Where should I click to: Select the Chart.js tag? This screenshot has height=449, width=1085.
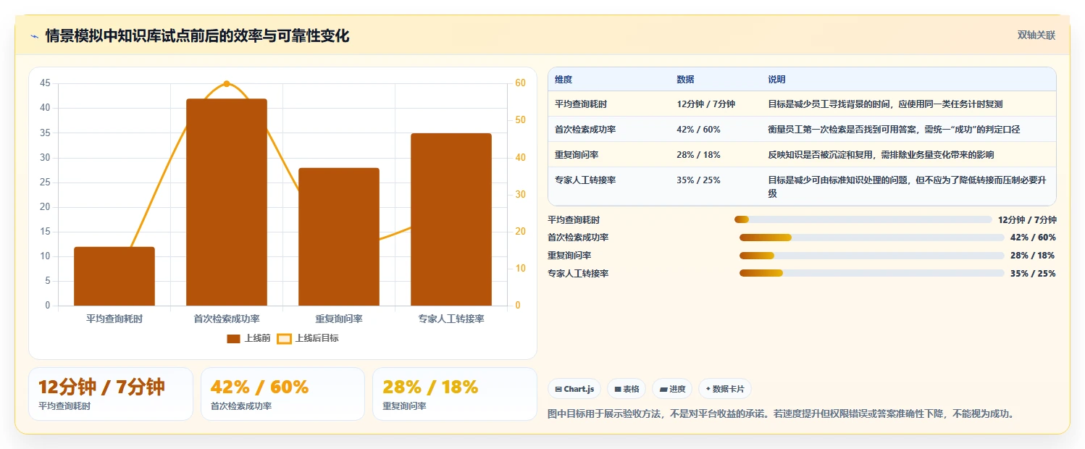574,389
